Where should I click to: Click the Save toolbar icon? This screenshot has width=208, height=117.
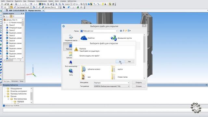coord(8,4)
